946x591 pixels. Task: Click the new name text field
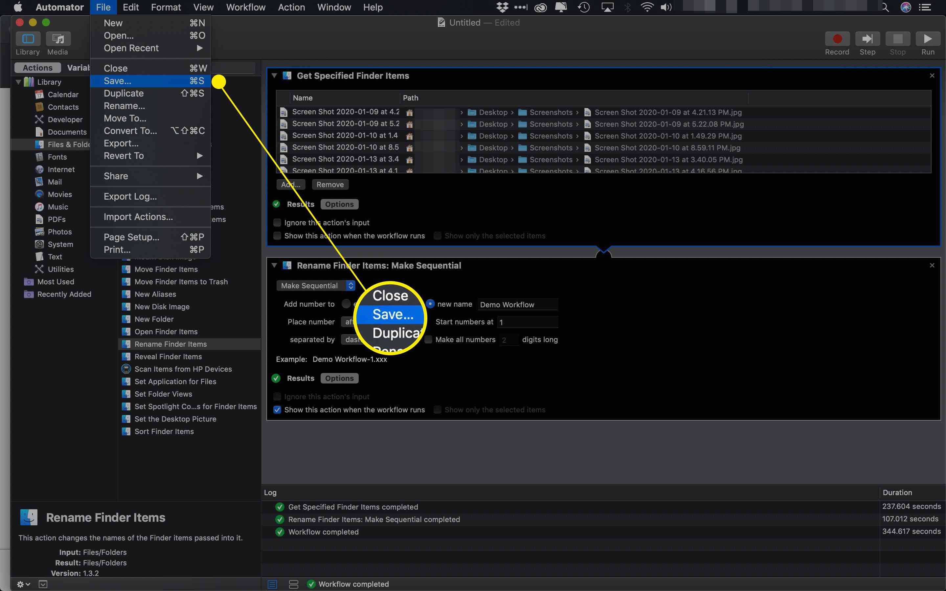tap(518, 304)
